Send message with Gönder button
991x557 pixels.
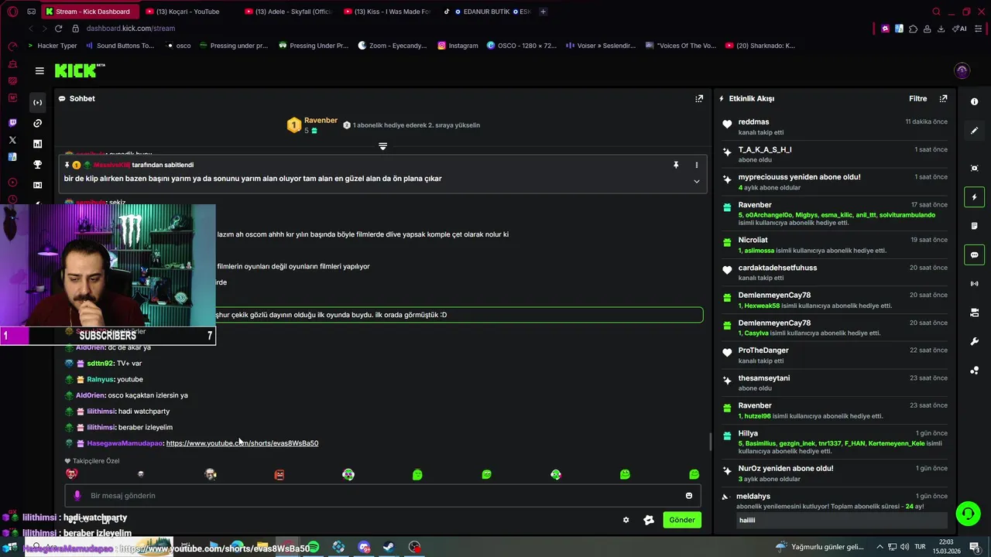coord(681,520)
